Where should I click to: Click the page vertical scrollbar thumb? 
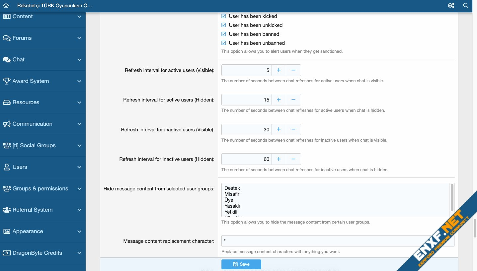[x=475, y=228]
